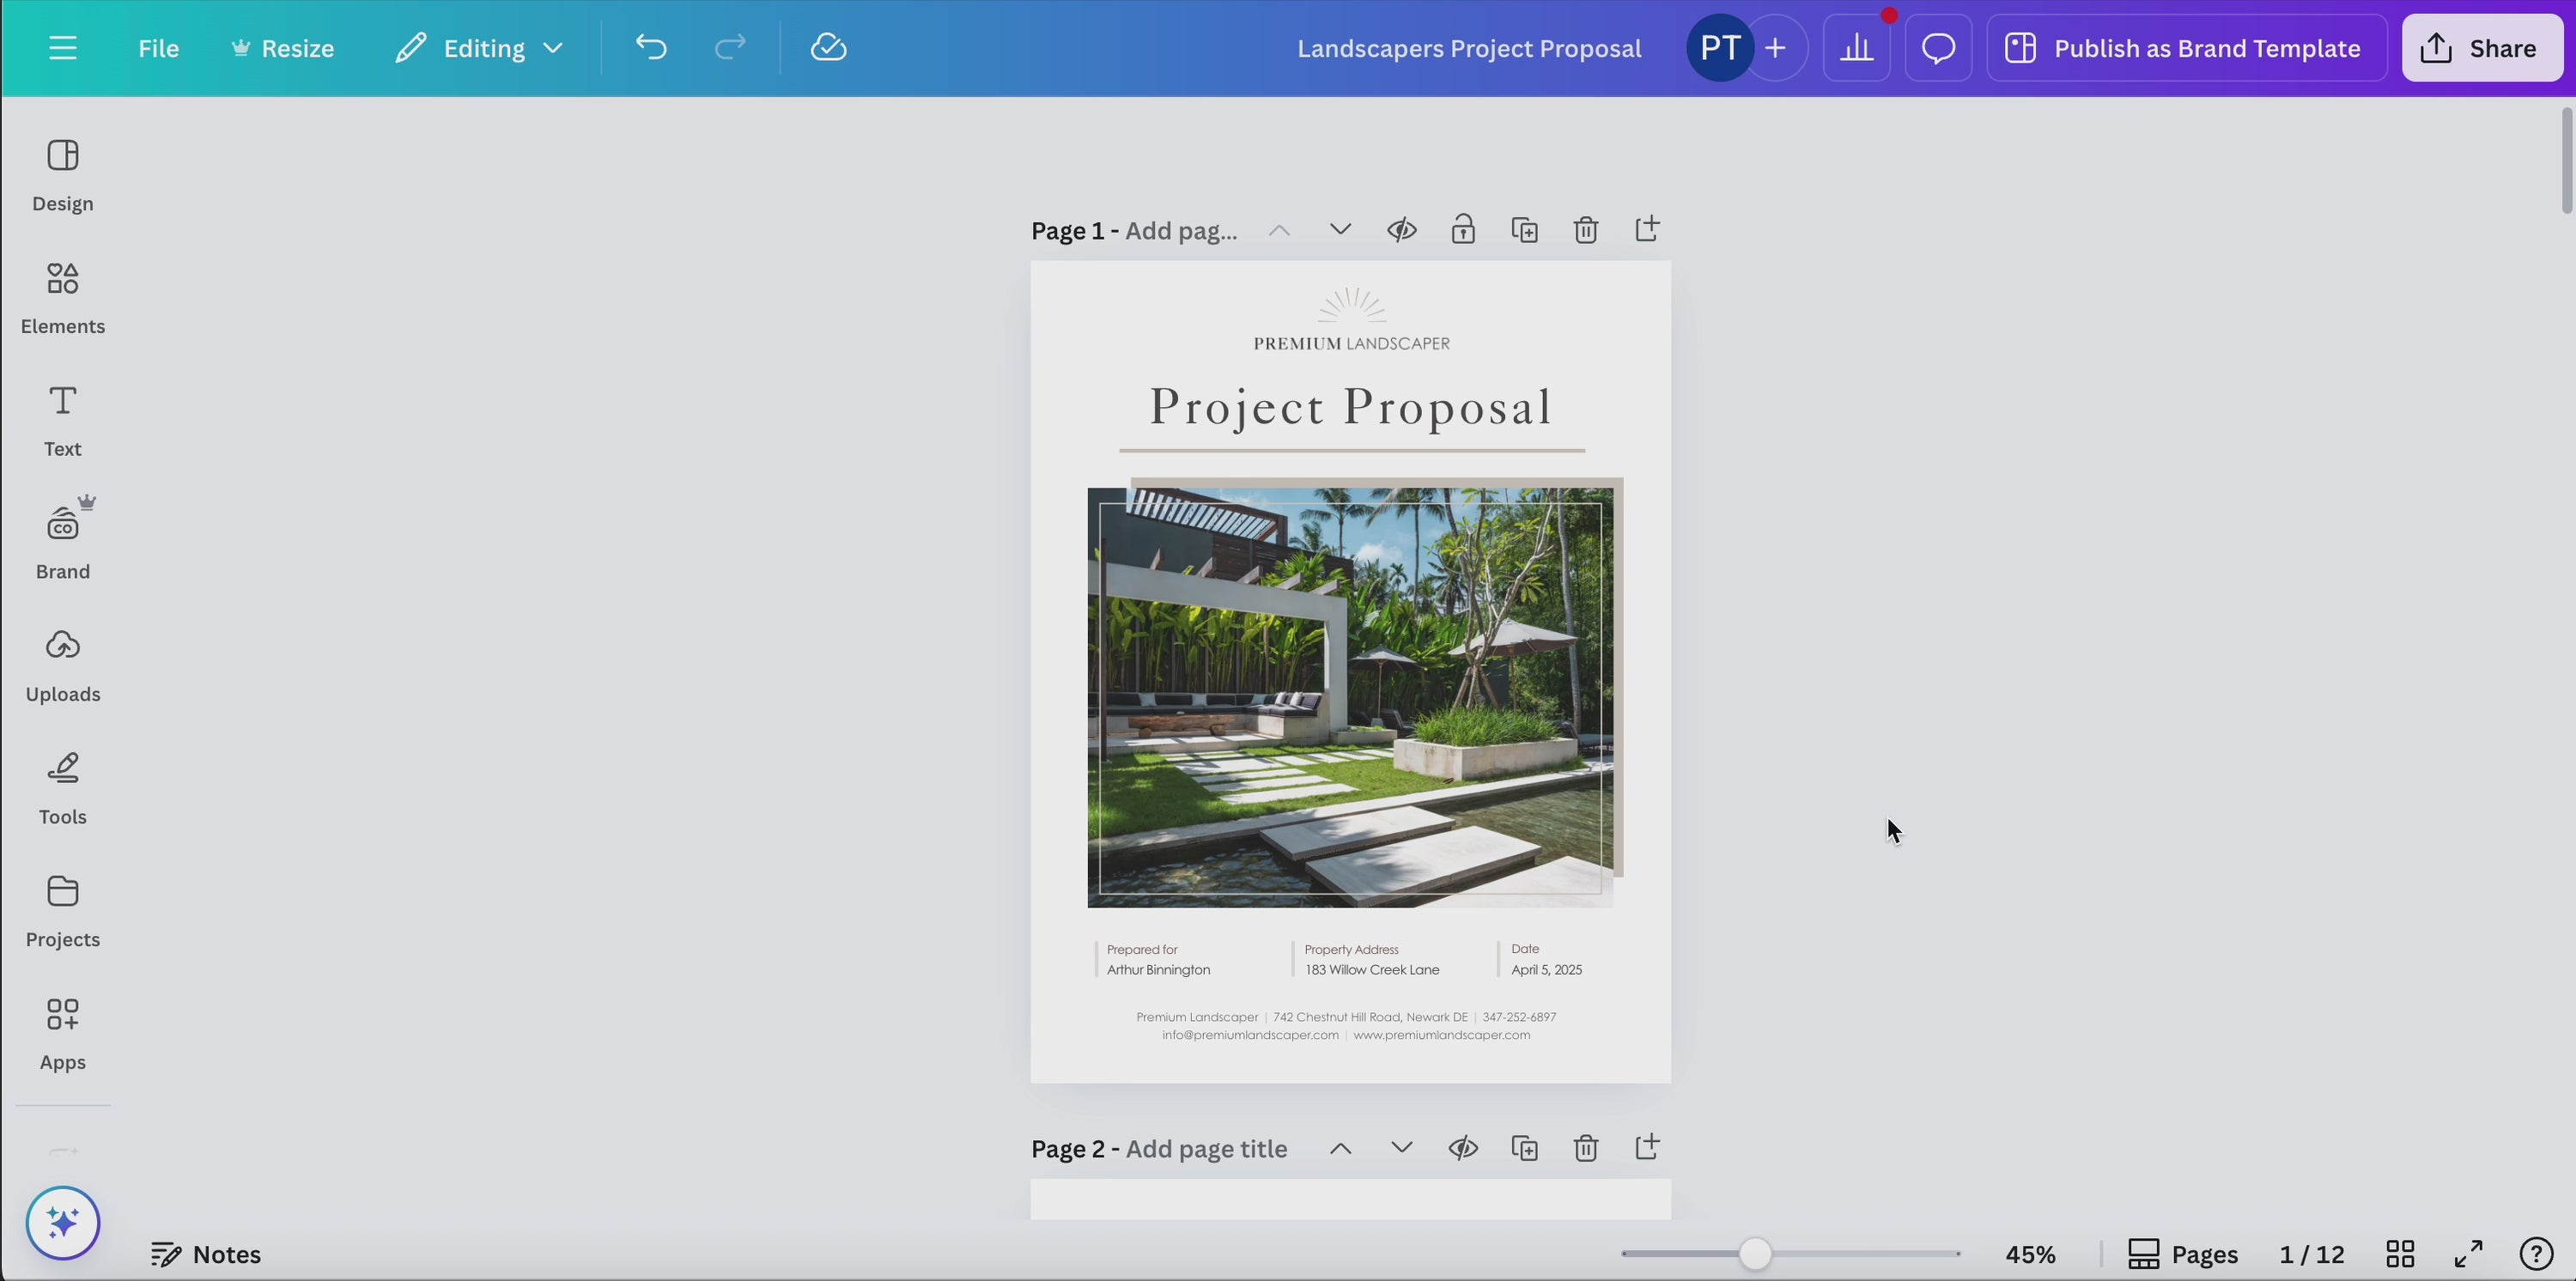Lock Page 1 with padlock icon
Screen dimensions: 2576x1281
(x=1463, y=230)
